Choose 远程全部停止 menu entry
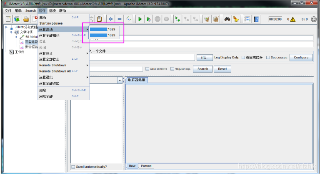 [x=63, y=59]
